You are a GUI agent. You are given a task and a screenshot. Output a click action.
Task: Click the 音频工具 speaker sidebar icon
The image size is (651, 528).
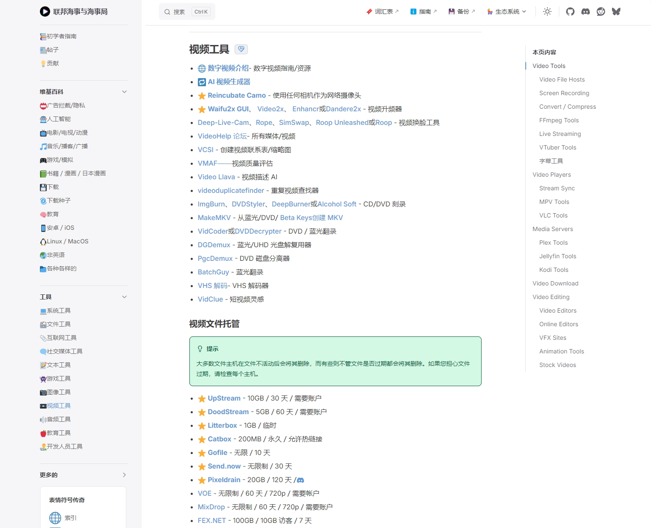click(43, 420)
